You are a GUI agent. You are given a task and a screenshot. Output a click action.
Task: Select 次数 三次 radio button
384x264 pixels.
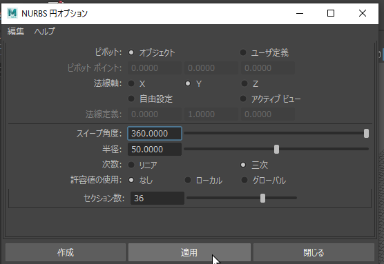tap(243, 165)
